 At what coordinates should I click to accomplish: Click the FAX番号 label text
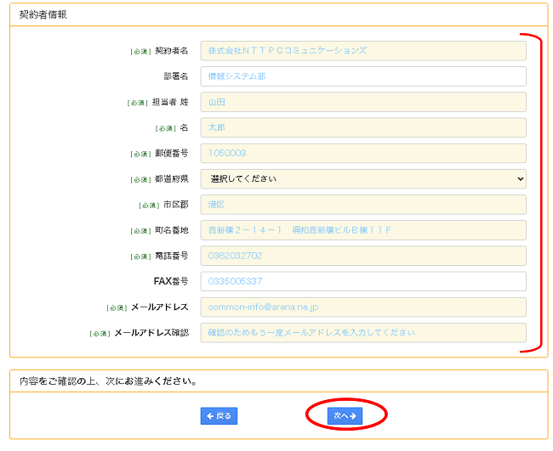click(170, 281)
